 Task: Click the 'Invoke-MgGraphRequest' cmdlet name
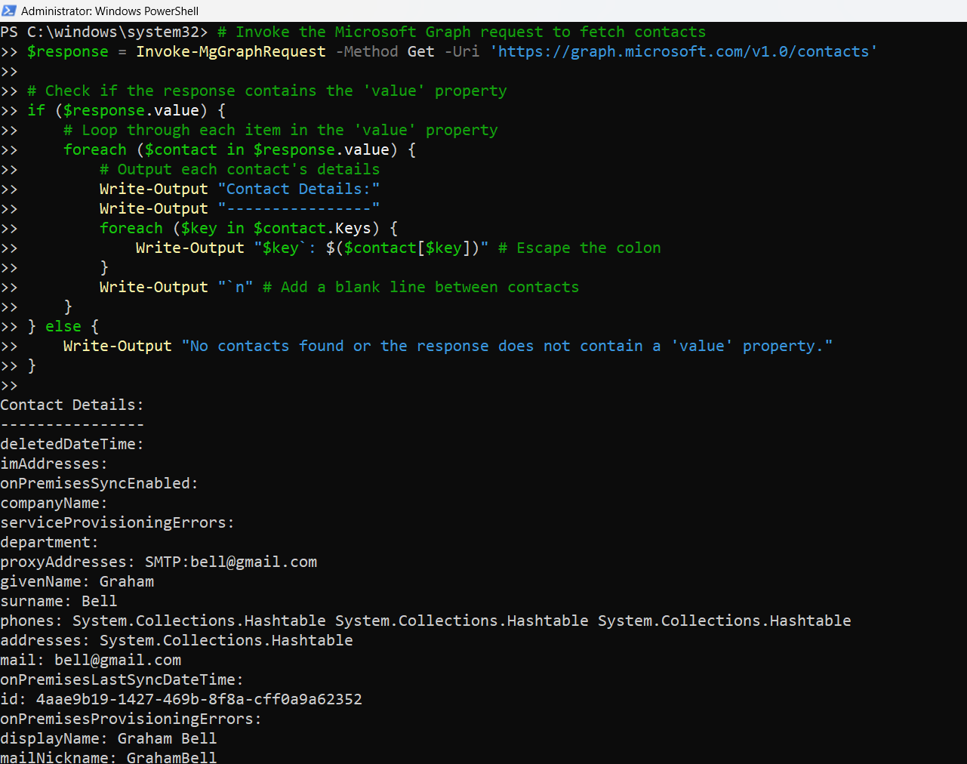(231, 51)
